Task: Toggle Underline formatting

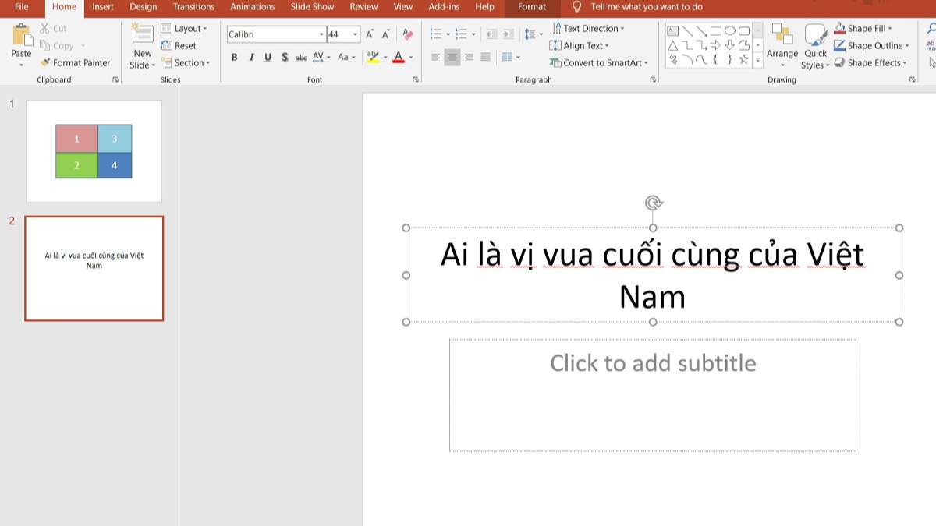Action: tap(268, 57)
